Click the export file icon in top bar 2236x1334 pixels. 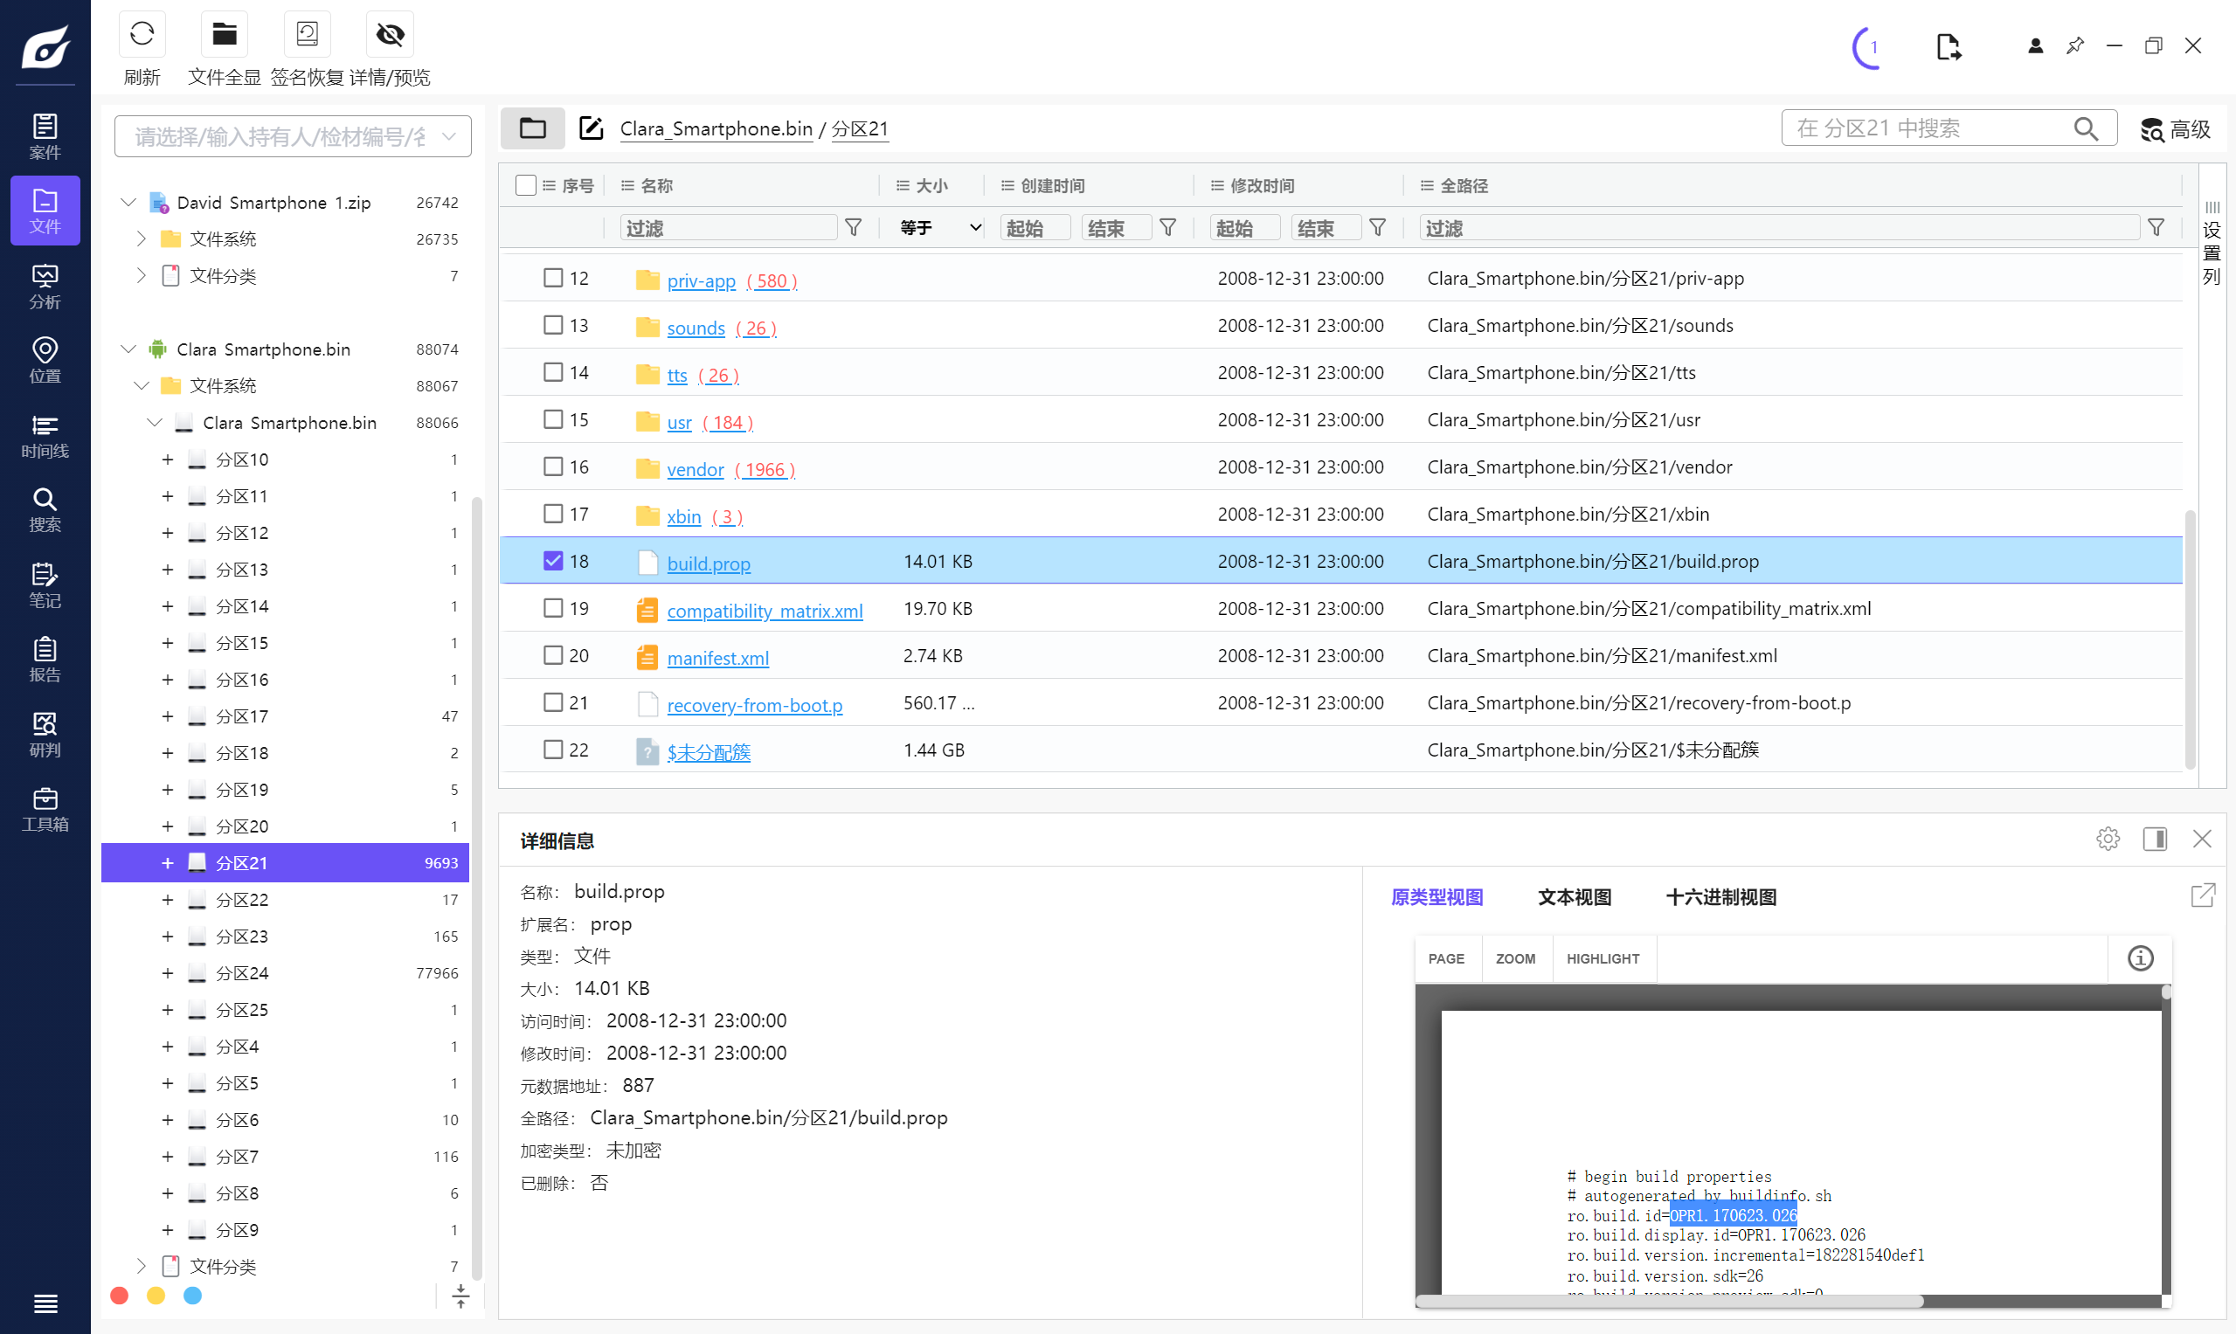pyautogui.click(x=1948, y=47)
